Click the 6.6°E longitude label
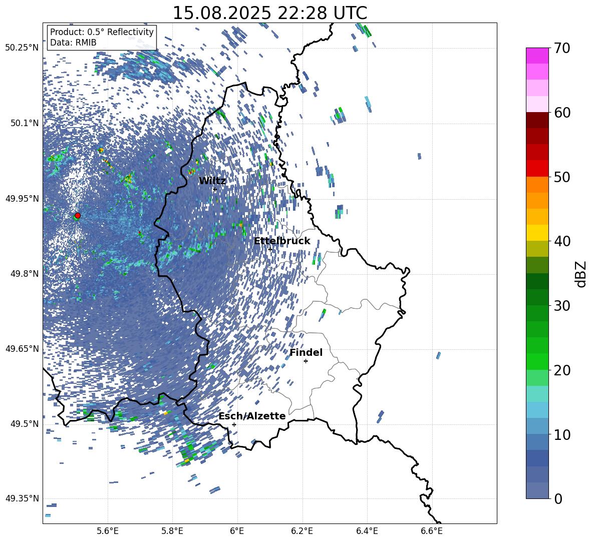The width and height of the screenshot is (593, 541). pyautogui.click(x=432, y=531)
